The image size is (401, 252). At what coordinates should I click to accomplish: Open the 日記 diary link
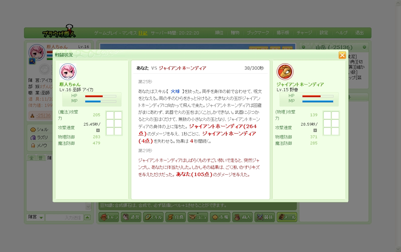[x=143, y=33]
